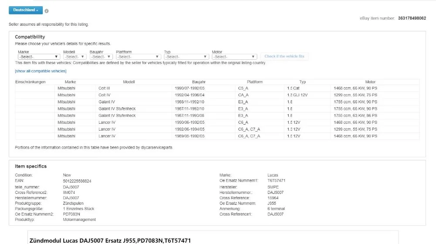Screen dimensions: 436x244
Task: Click Baujahr cell 1992/06-1994/05
Action: (189, 129)
